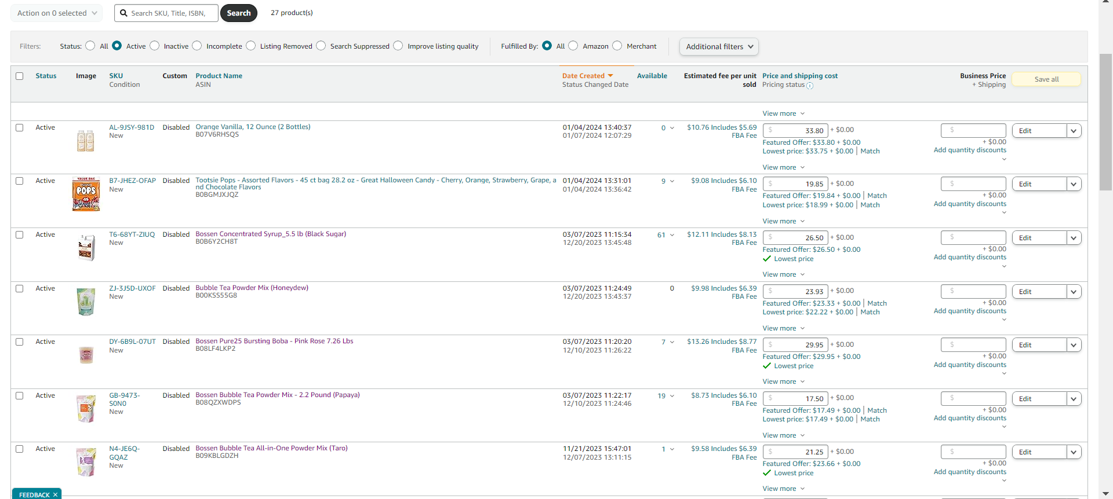
Task: Open Tootsie Pops product thumbnail
Action: [86, 195]
